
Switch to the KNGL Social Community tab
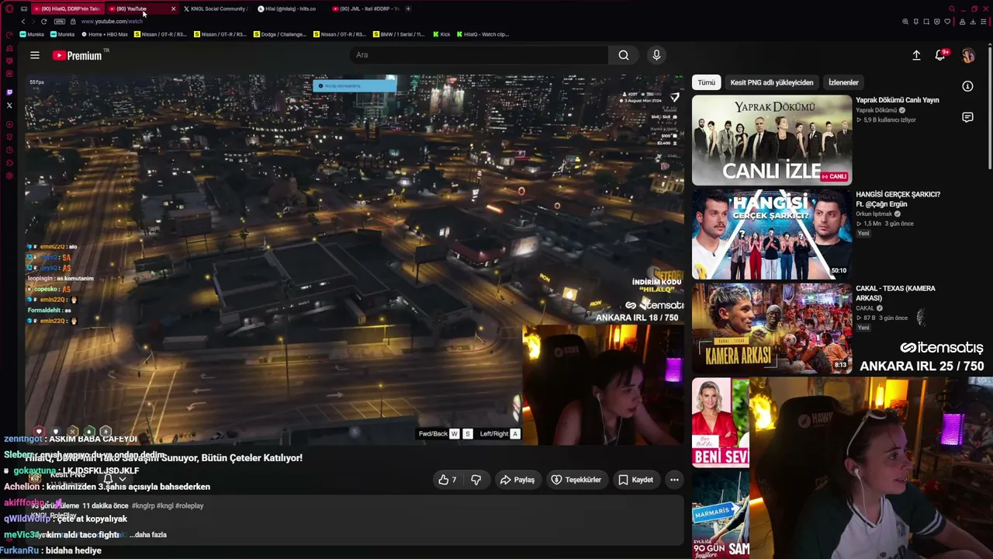tap(216, 9)
